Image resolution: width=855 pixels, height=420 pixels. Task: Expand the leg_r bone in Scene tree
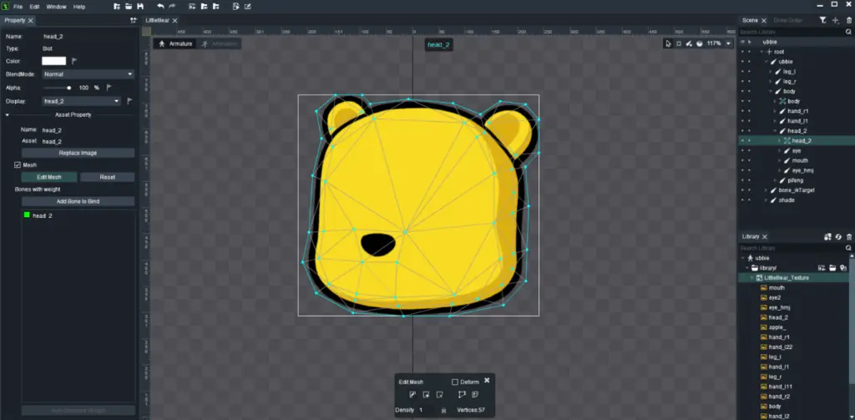pyautogui.click(x=771, y=81)
